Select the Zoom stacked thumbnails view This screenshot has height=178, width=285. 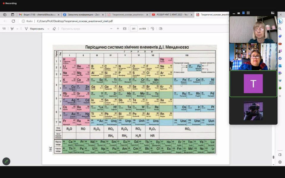coord(243,13)
